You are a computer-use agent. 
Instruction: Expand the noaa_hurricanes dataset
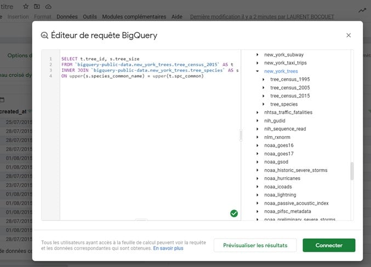258,178
